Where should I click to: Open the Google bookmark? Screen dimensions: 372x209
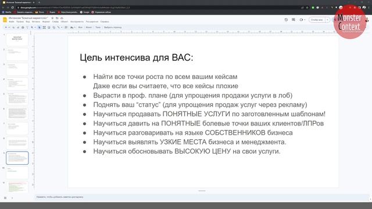[85, 12]
